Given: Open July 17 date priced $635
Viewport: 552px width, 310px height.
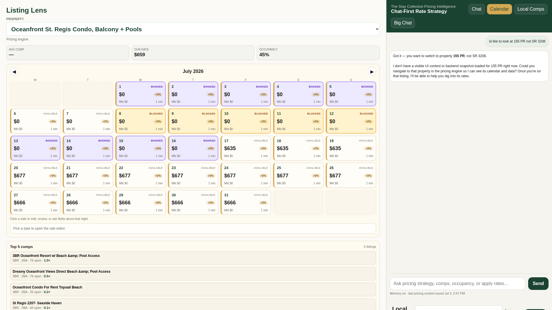Looking at the screenshot, I should 246,148.
